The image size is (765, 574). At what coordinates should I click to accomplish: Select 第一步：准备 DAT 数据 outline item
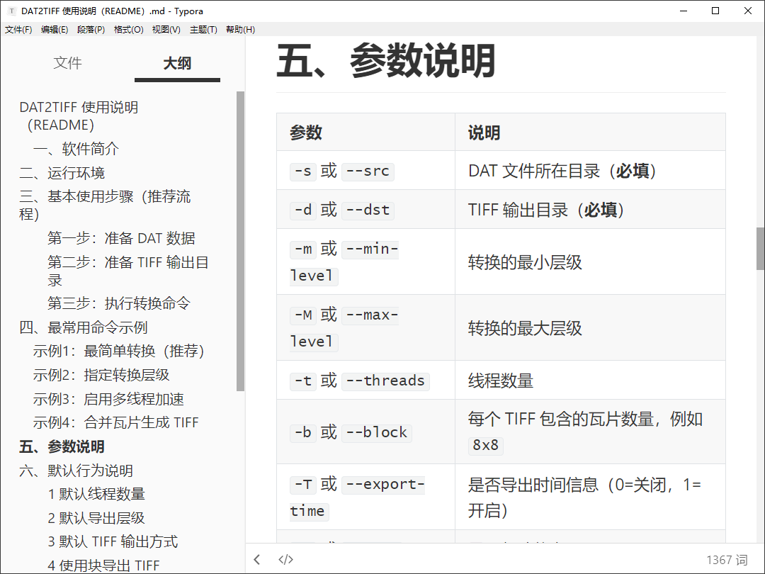pos(121,238)
